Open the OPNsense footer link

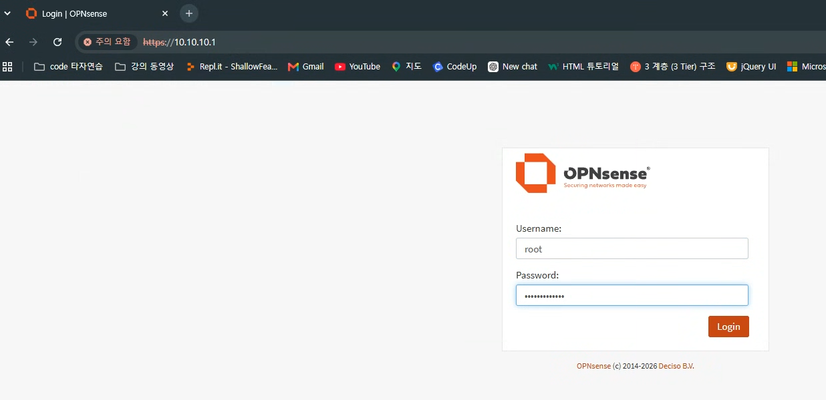click(593, 366)
